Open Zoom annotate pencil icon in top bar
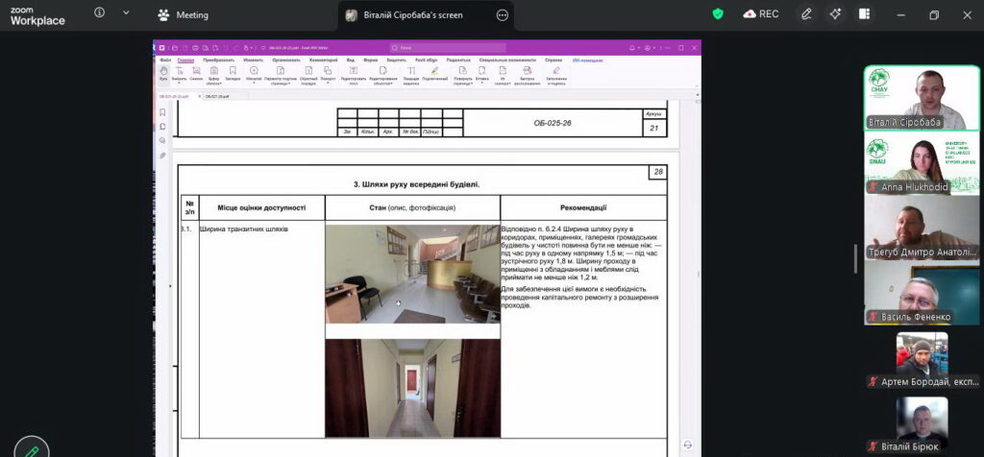Image resolution: width=984 pixels, height=457 pixels. (x=806, y=15)
